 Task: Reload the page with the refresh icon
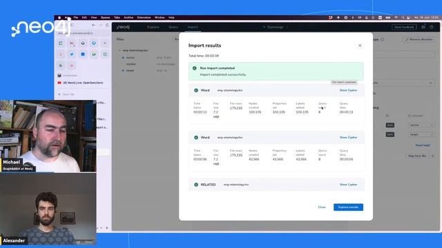[x=107, y=25]
